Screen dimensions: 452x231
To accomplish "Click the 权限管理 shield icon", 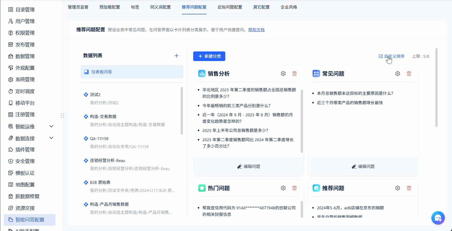I will click(x=11, y=33).
